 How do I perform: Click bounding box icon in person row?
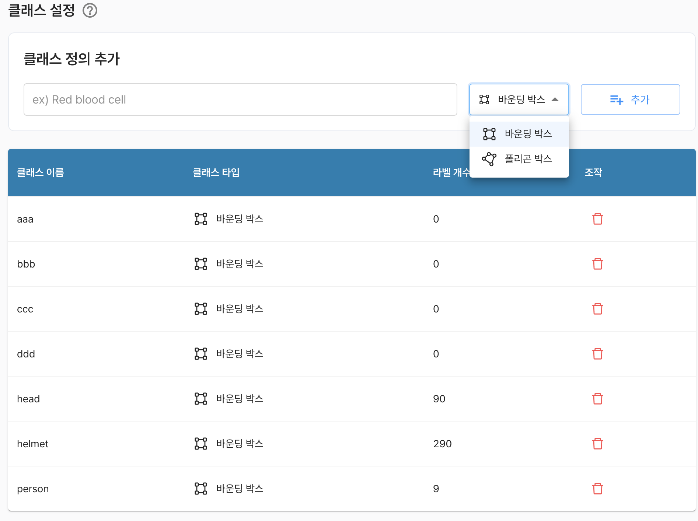(201, 489)
